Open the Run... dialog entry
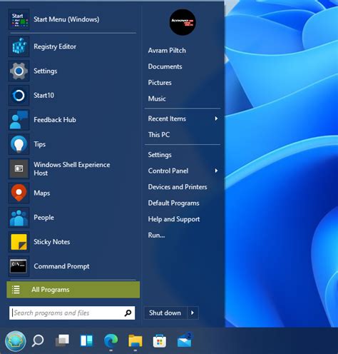 pos(156,236)
